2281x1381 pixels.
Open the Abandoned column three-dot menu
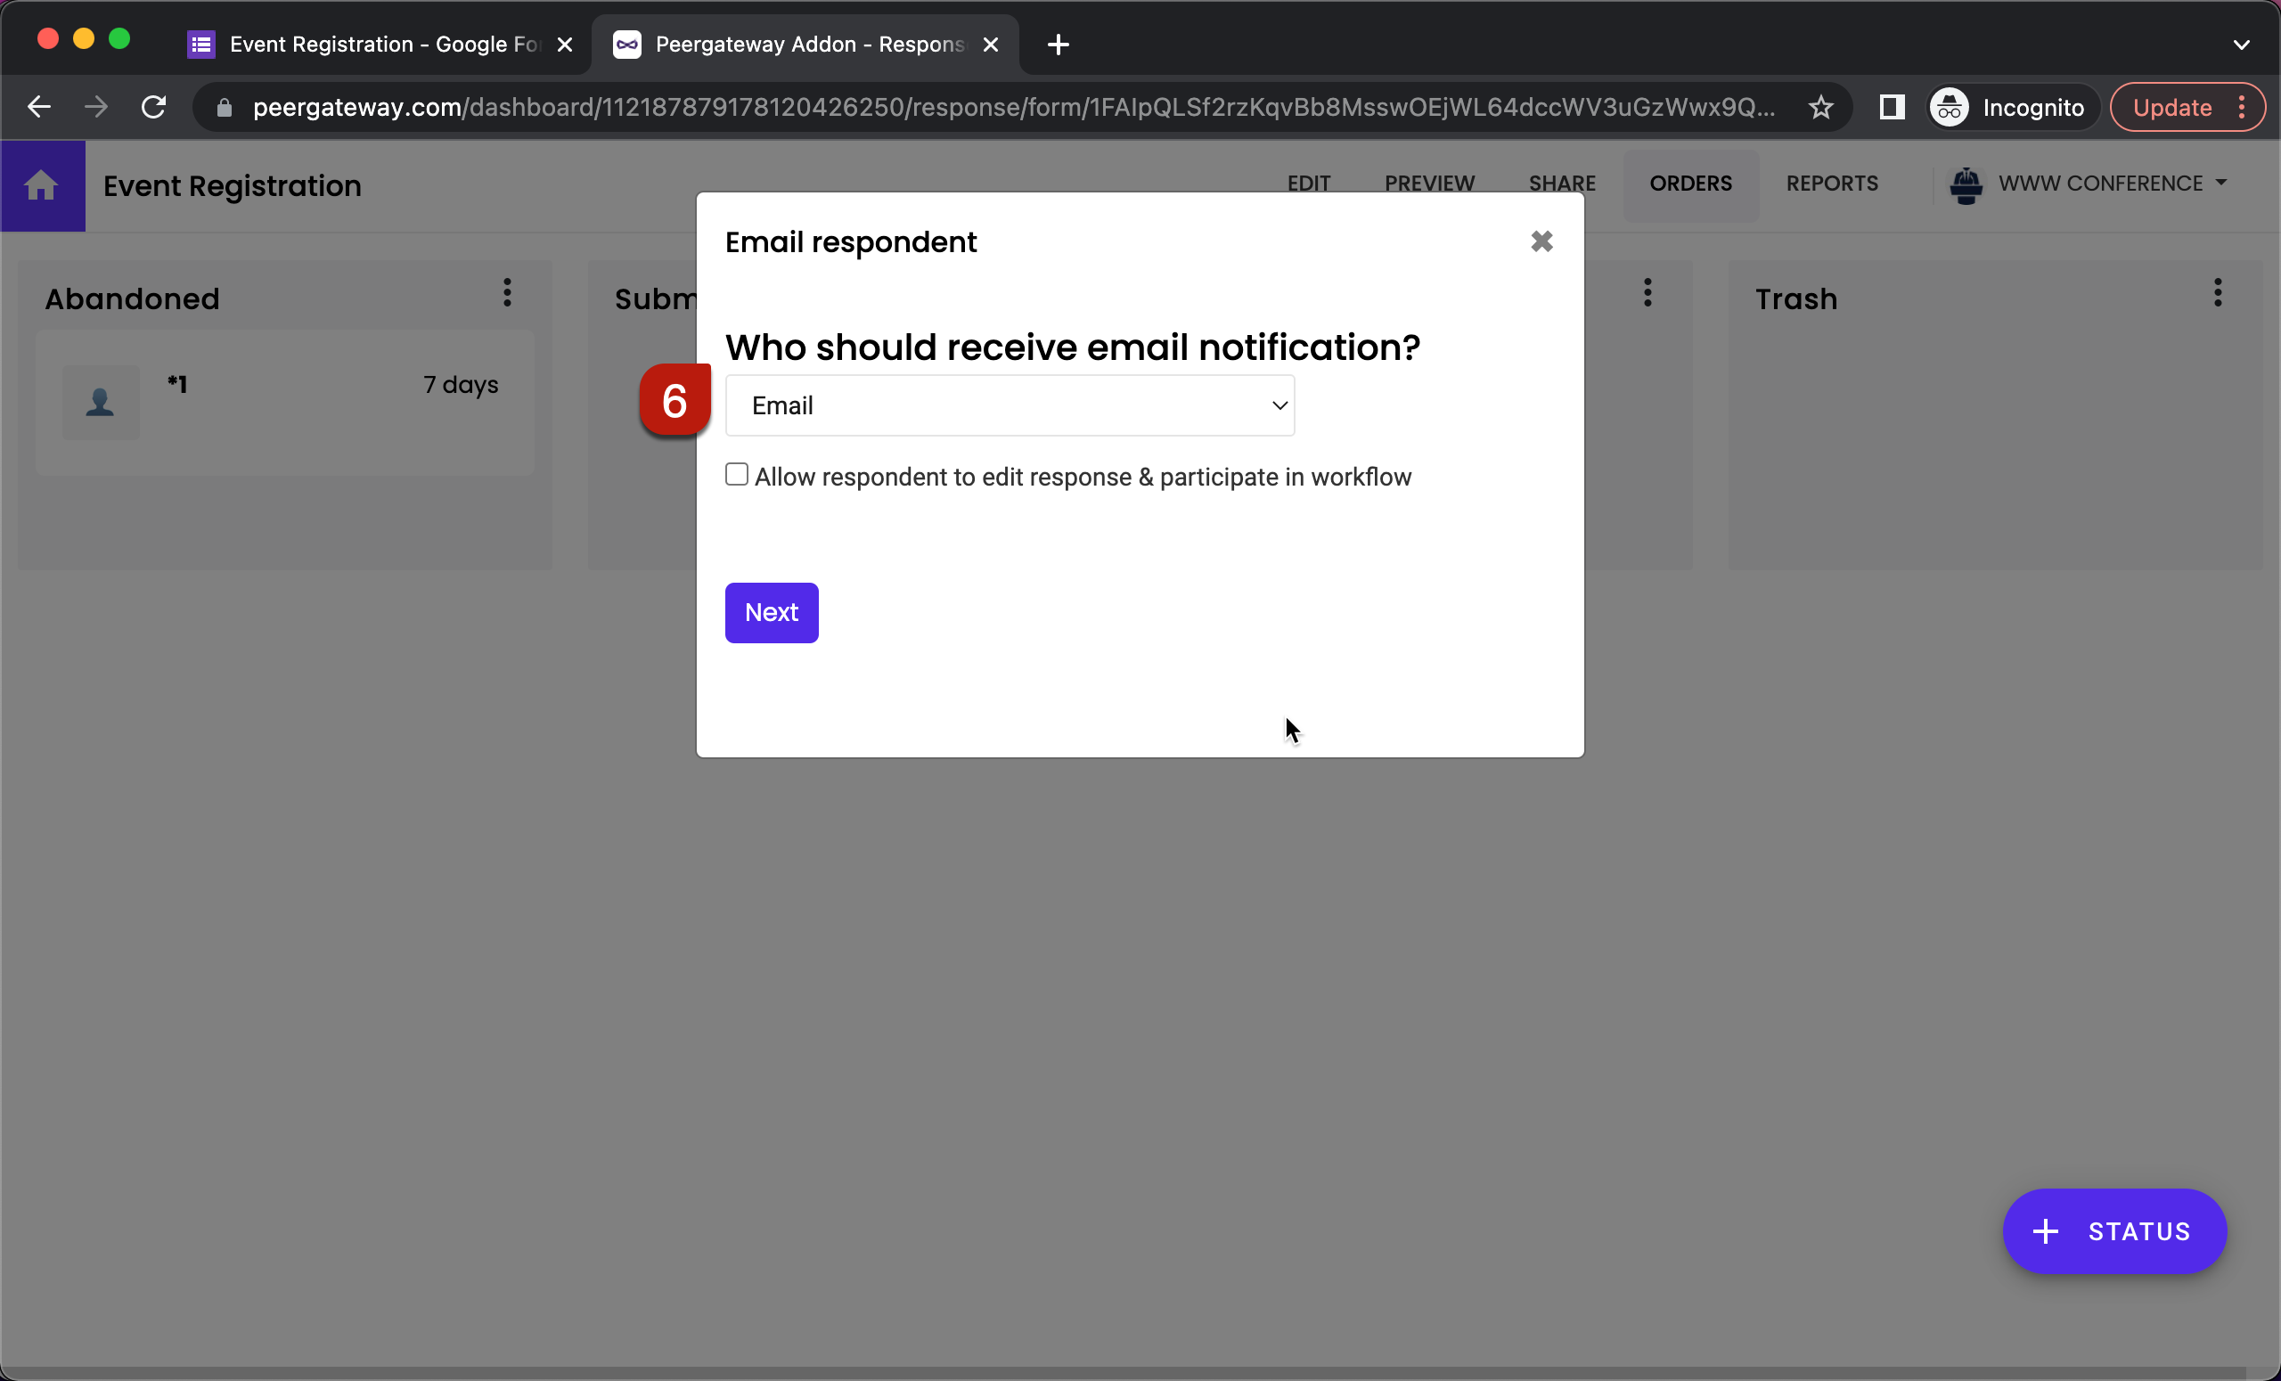coord(506,293)
